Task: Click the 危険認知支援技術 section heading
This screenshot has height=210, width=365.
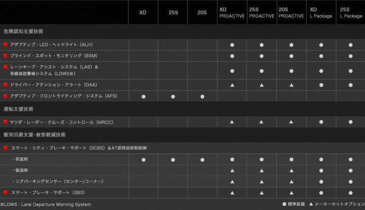Action: click(23, 31)
